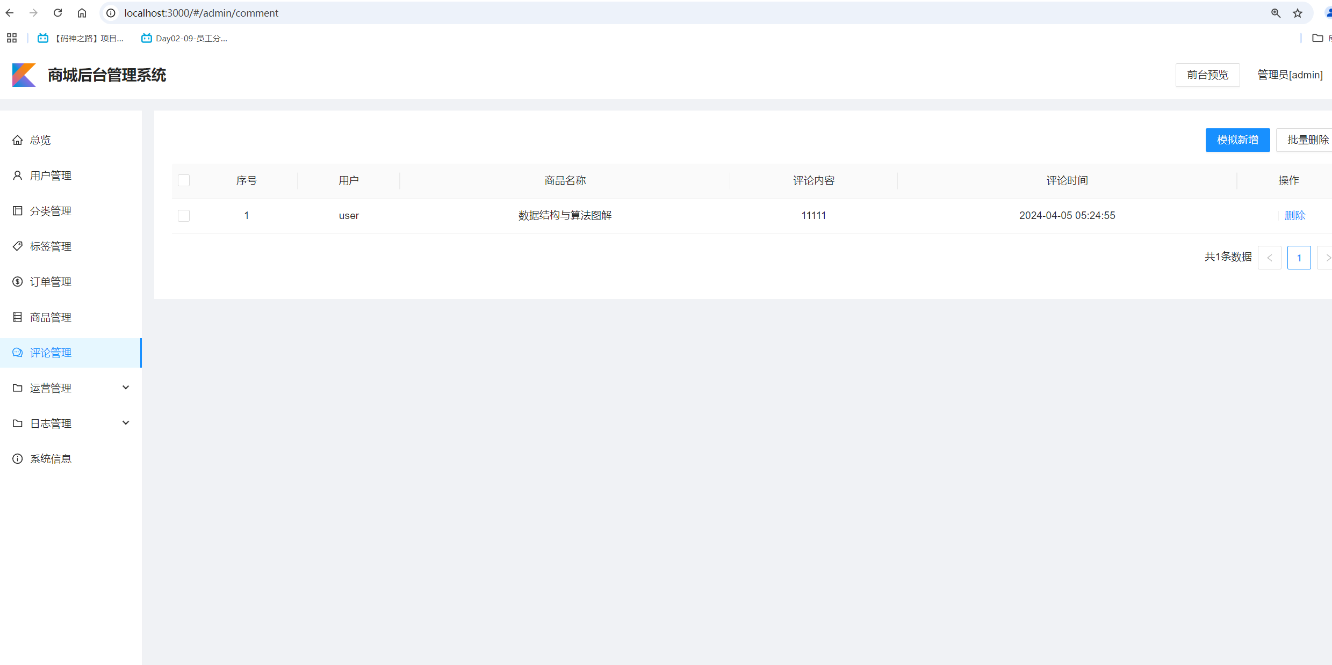Click the 删除 link for user's comment
Viewport: 1332px width, 665px height.
(x=1294, y=216)
